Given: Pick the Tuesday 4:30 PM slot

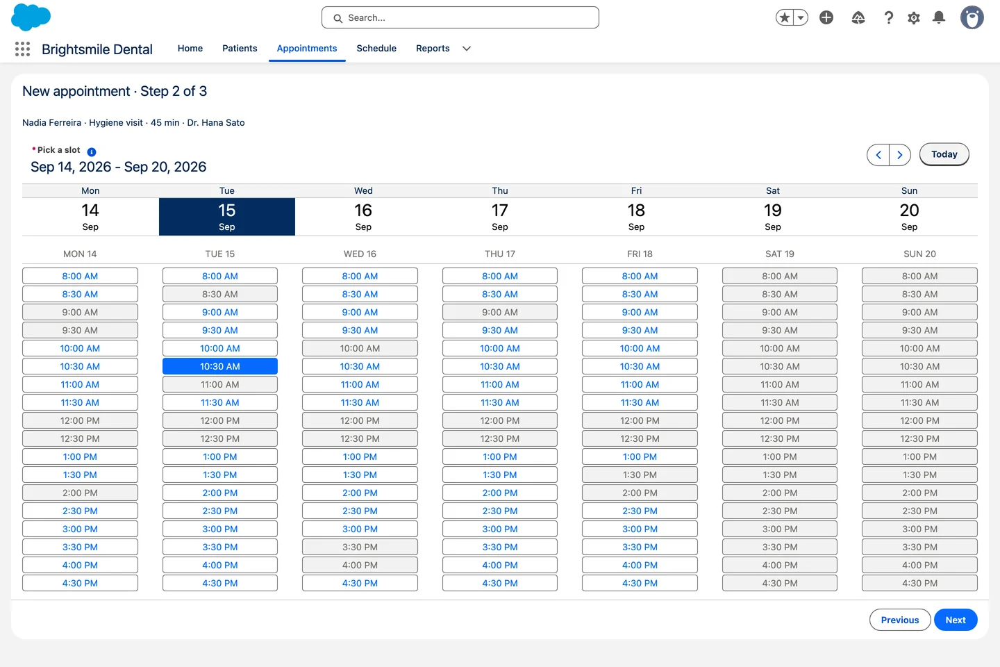Looking at the screenshot, I should 220,583.
